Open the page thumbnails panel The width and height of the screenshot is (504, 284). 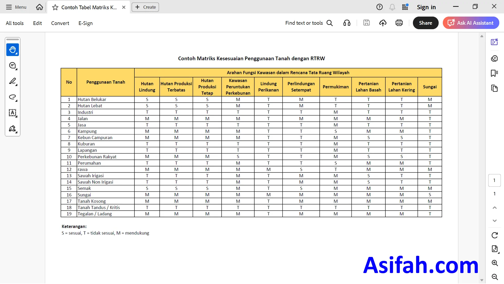[495, 88]
